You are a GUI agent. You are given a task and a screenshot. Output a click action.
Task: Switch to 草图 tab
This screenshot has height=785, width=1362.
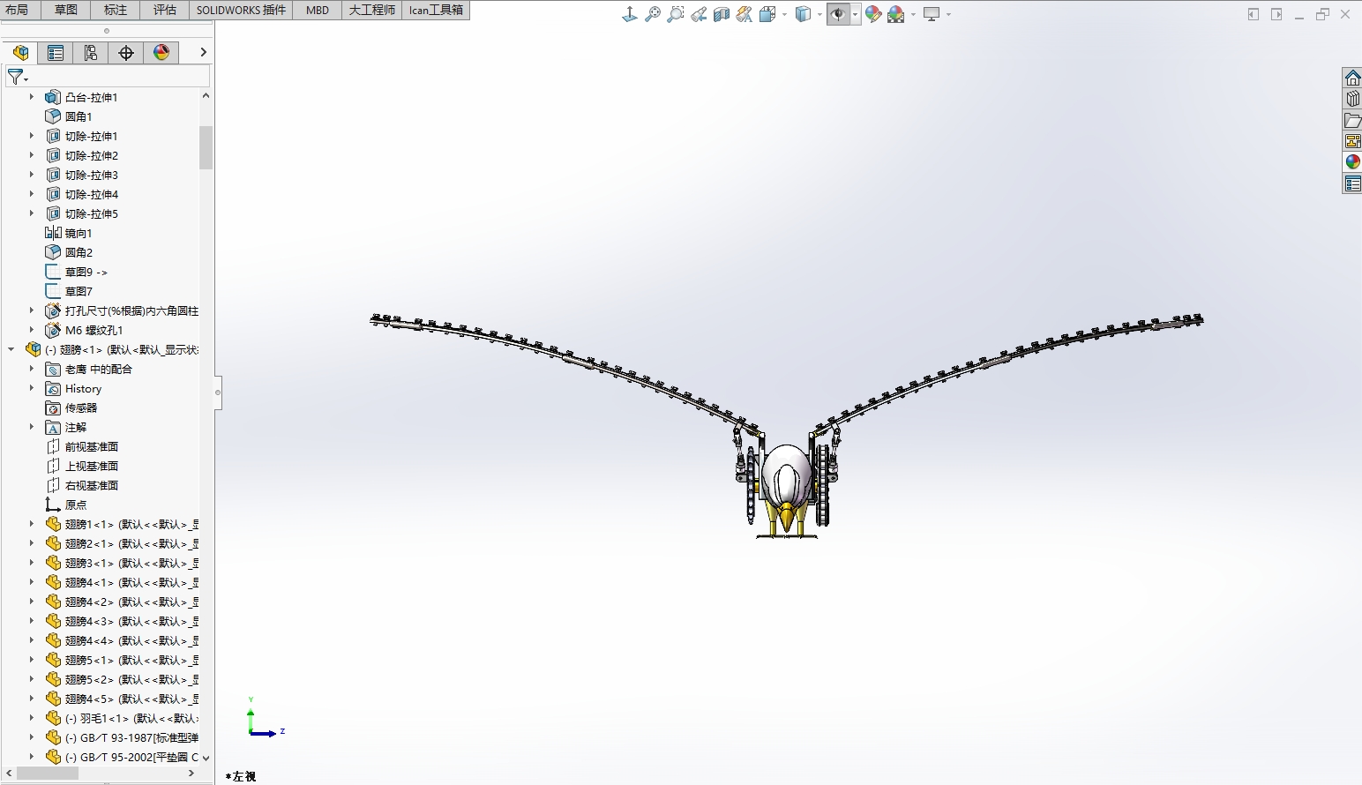[x=66, y=10]
